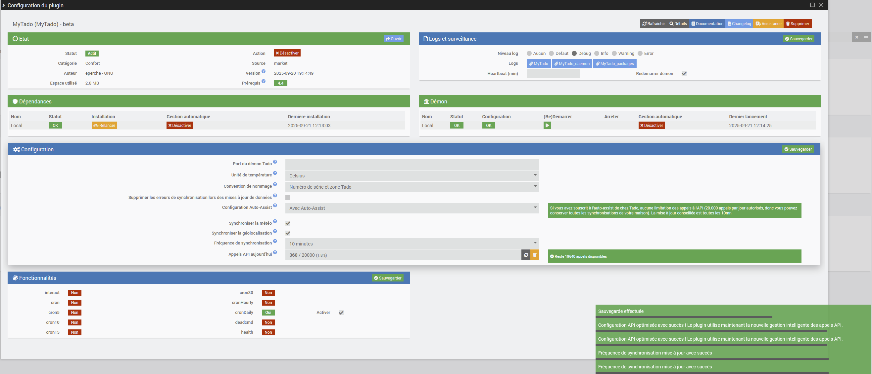Open the MyTado_daemon log file
Screen dimensions: 872x374
click(x=572, y=63)
